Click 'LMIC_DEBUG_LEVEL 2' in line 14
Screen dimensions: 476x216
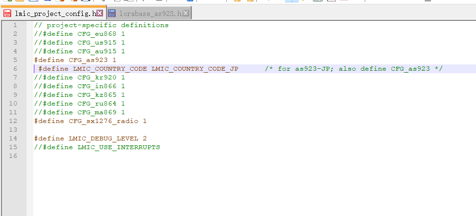point(108,139)
